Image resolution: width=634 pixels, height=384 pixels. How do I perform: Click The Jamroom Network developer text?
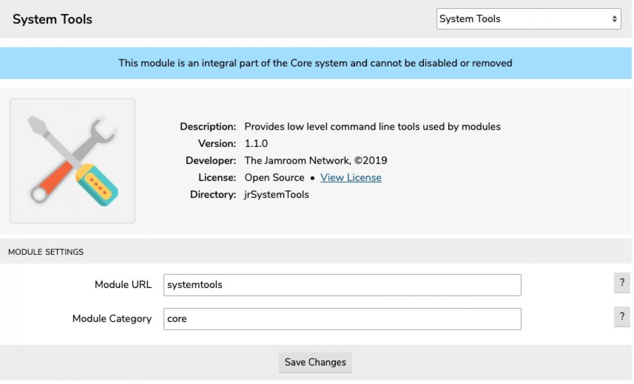point(316,161)
